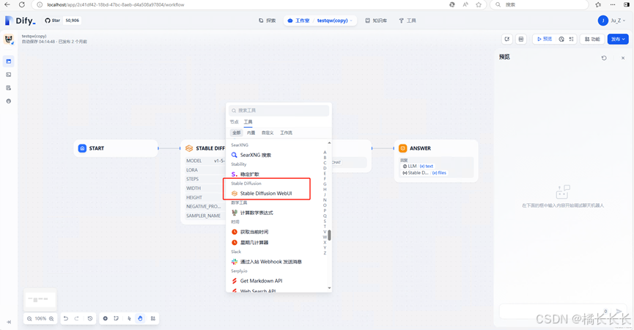634x330 pixels.
Task: Add a new node with plus icon
Action: pyautogui.click(x=105, y=319)
